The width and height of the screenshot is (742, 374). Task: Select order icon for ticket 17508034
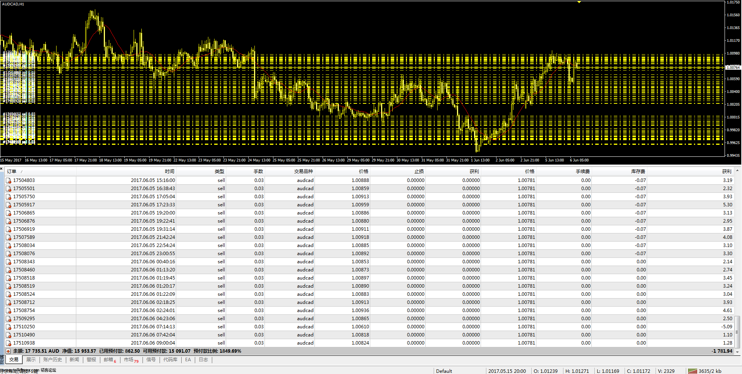(x=9, y=245)
